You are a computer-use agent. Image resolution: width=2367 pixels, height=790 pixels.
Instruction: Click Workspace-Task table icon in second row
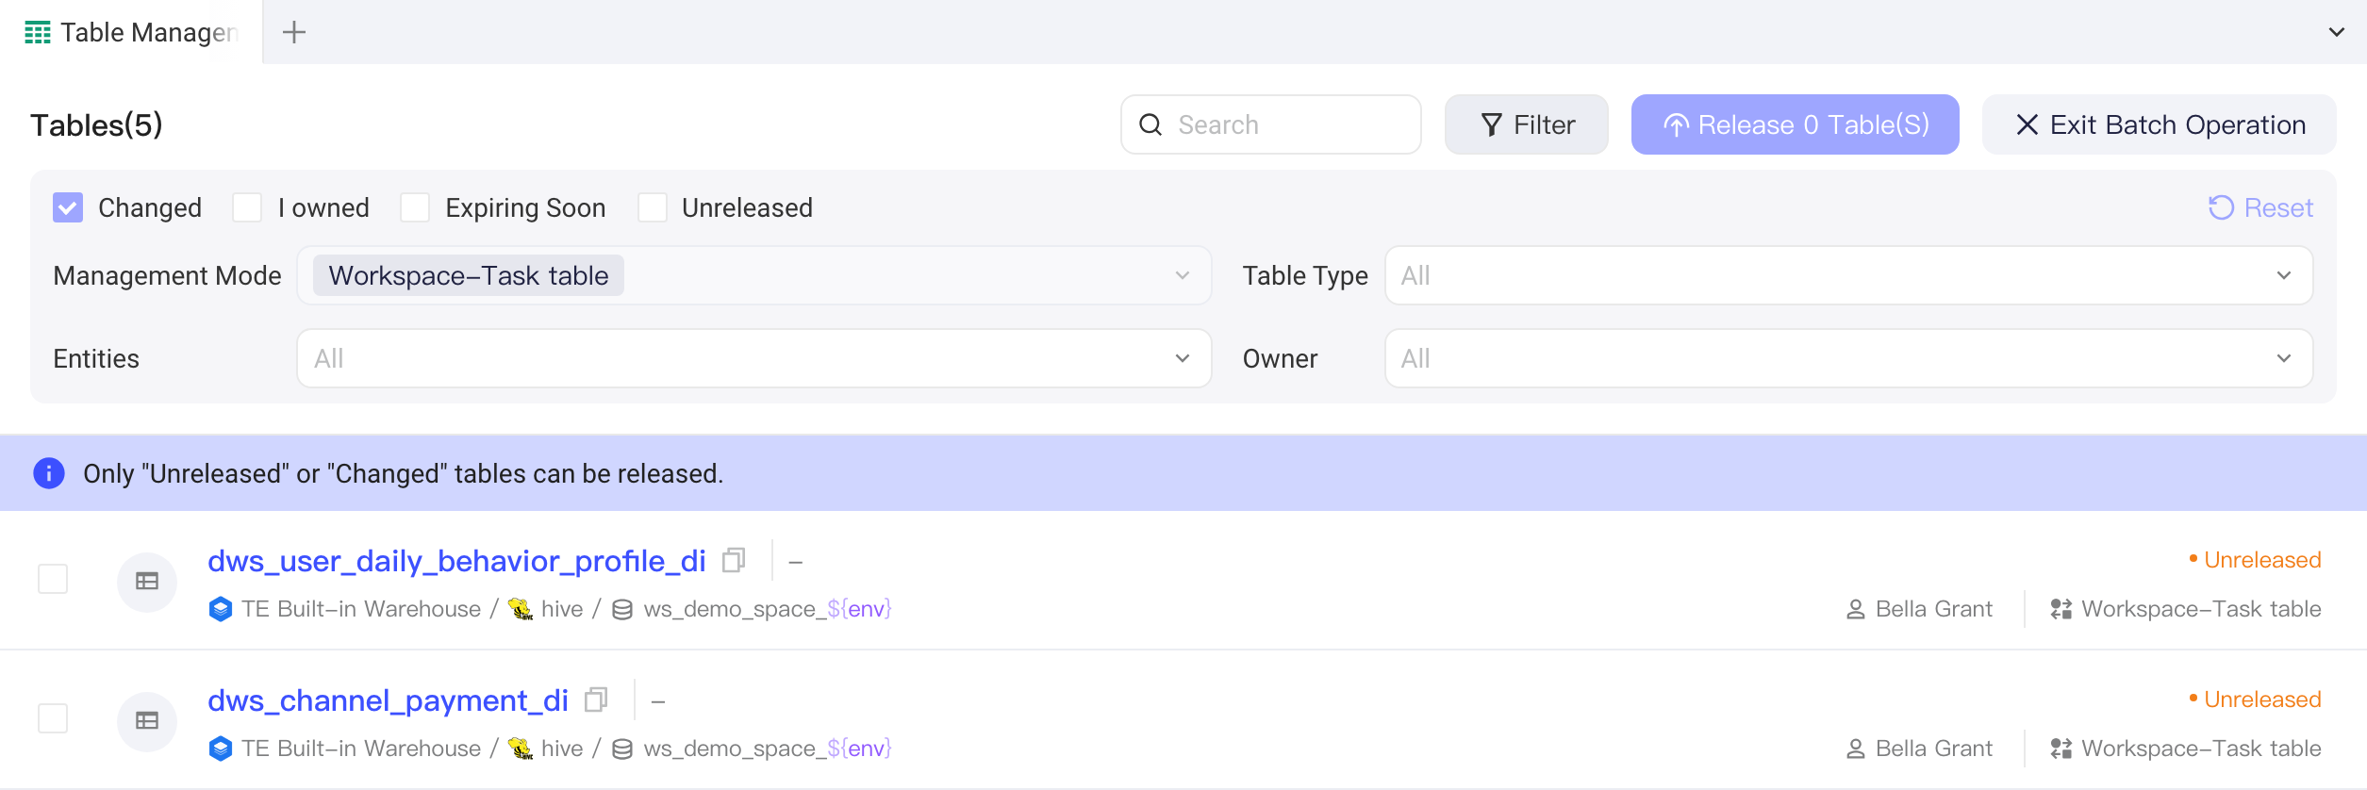tap(2061, 749)
